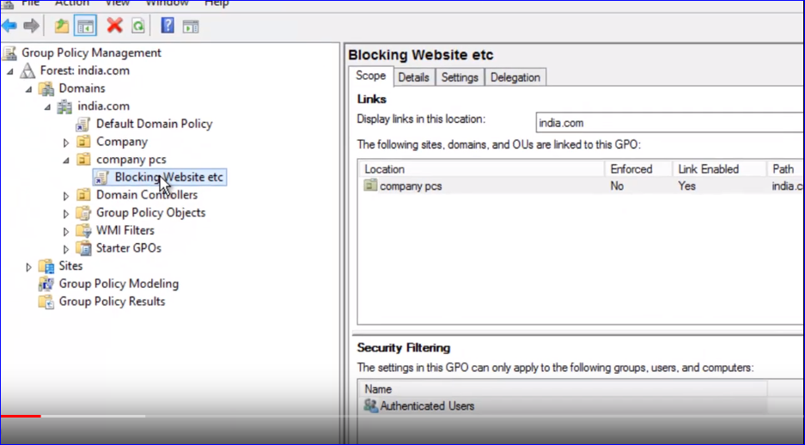The width and height of the screenshot is (805, 445).
Task: Click the Authenticated Users group icon
Action: pos(370,406)
